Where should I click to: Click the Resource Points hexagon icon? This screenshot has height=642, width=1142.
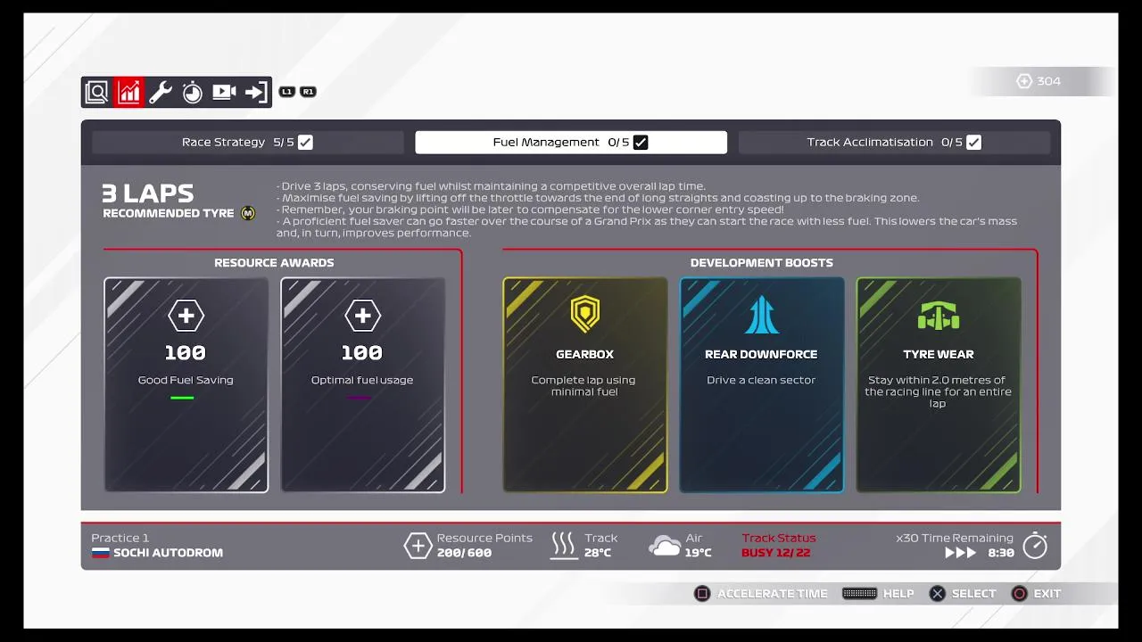pyautogui.click(x=418, y=546)
